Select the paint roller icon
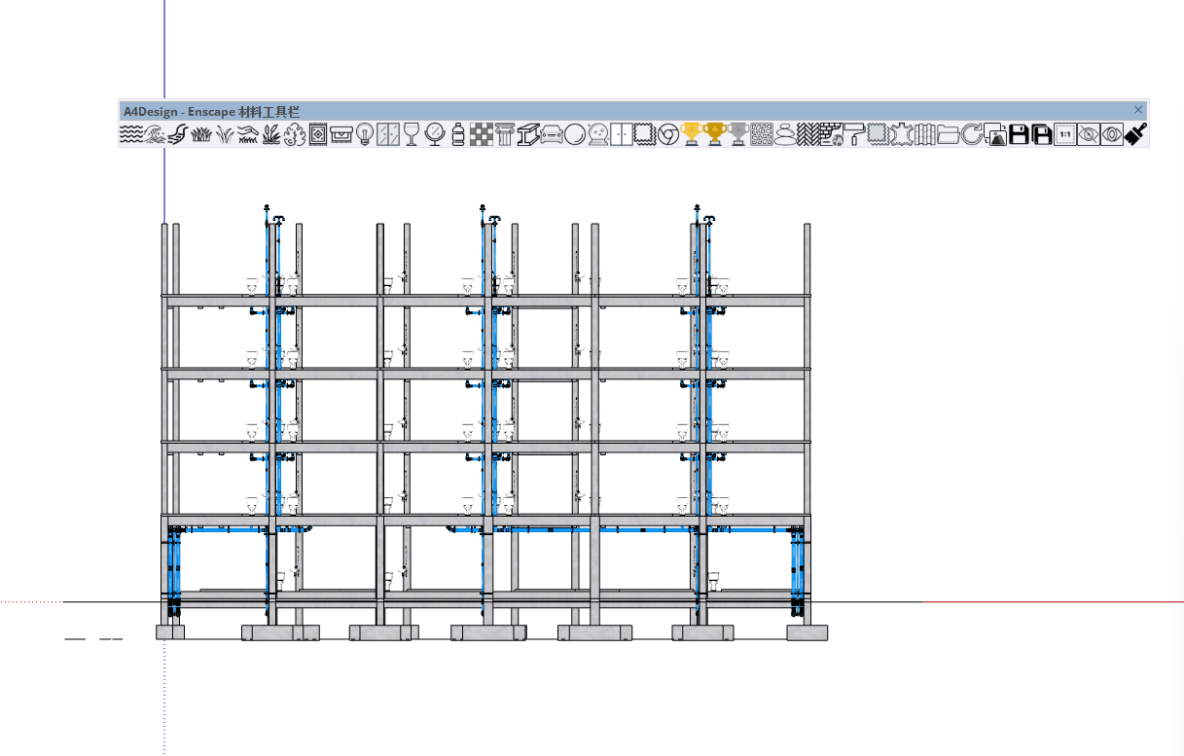Viewport: 1184px width, 756px height. click(x=854, y=134)
